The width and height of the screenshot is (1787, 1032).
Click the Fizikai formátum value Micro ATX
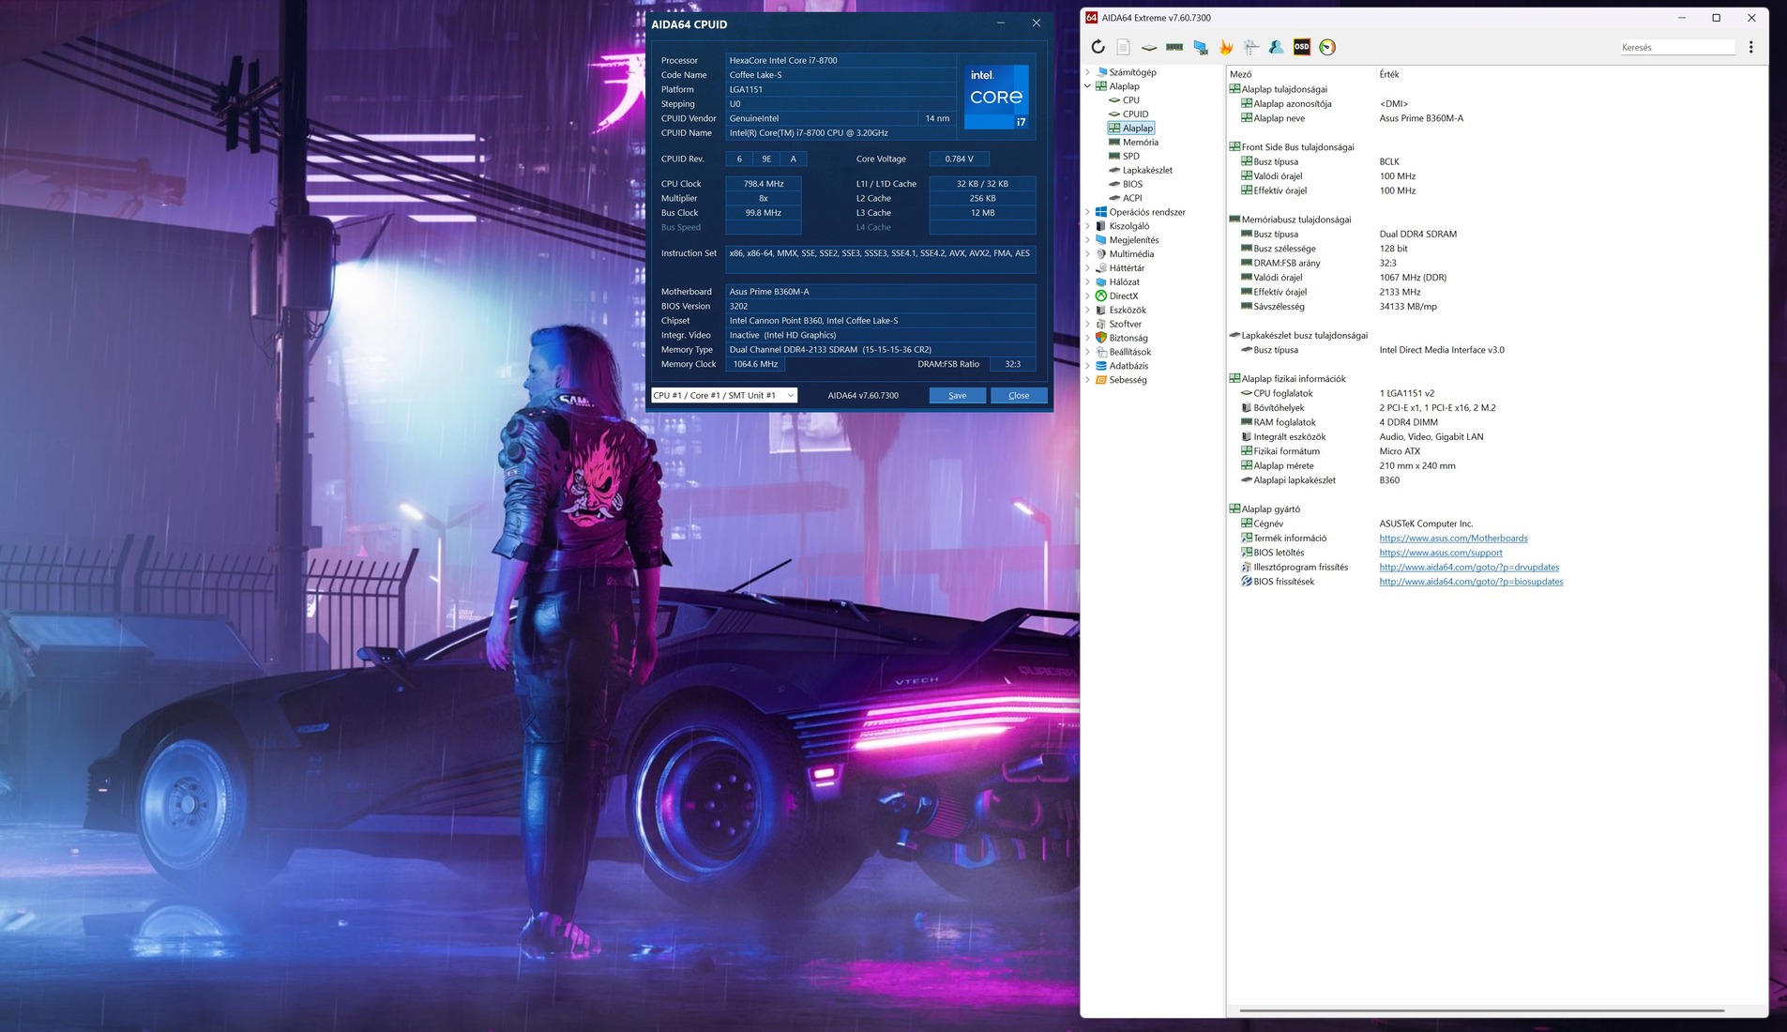pyautogui.click(x=1400, y=451)
